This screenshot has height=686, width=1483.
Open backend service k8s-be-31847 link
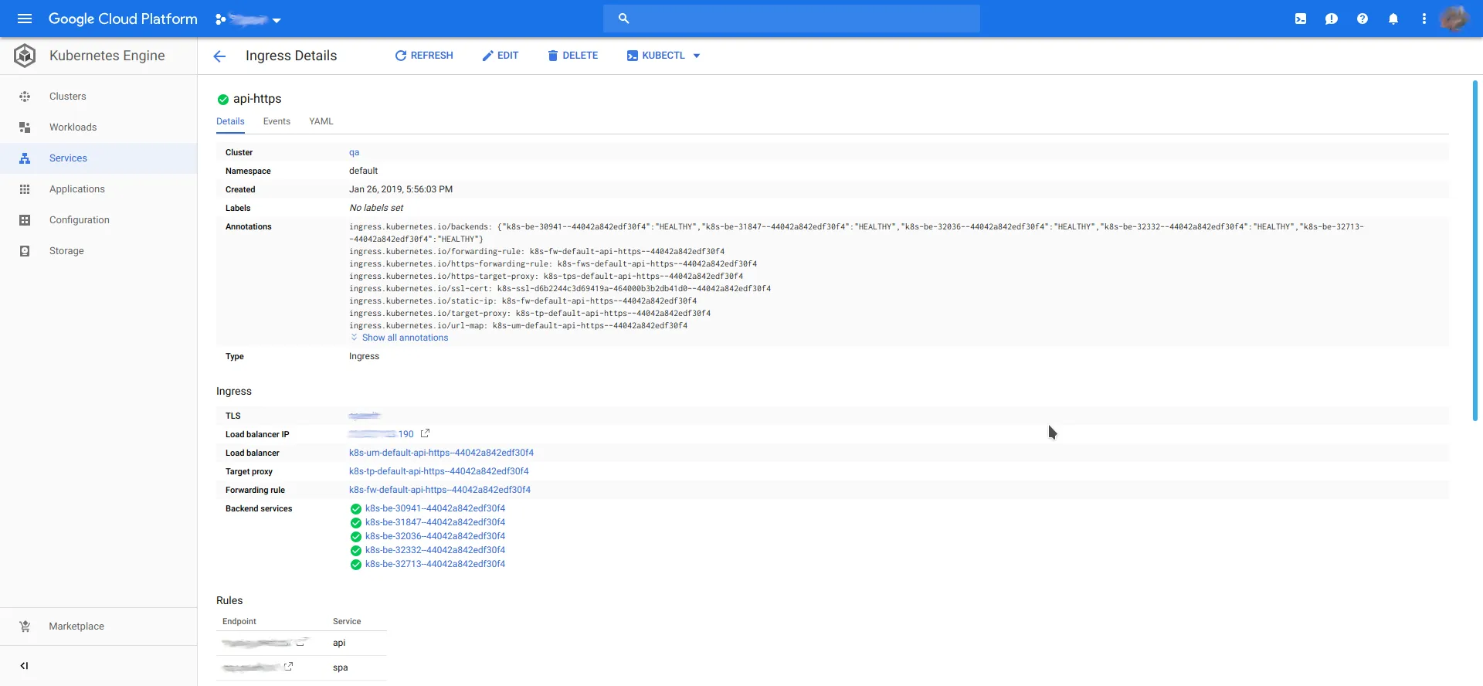[x=435, y=522]
